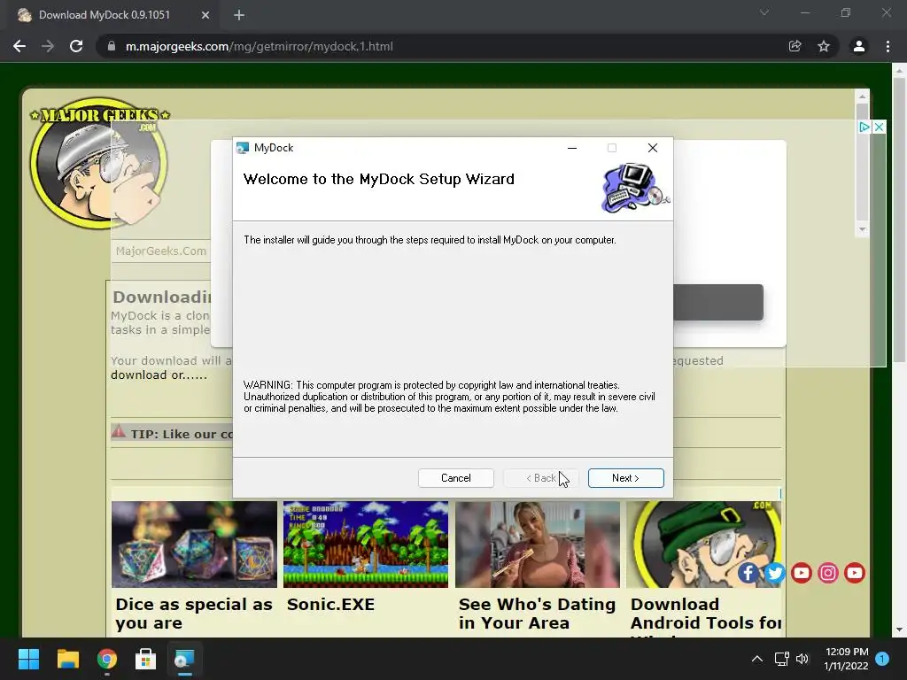Select the Download MyDock 0.9.1051 tab
Image resolution: width=907 pixels, height=680 pixels.
coord(113,15)
